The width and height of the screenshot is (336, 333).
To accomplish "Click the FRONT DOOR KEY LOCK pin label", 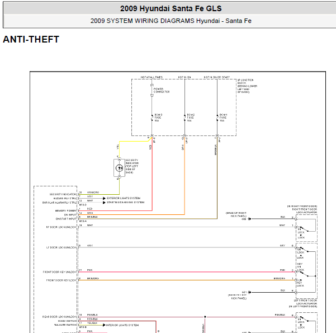I will tap(61, 280).
